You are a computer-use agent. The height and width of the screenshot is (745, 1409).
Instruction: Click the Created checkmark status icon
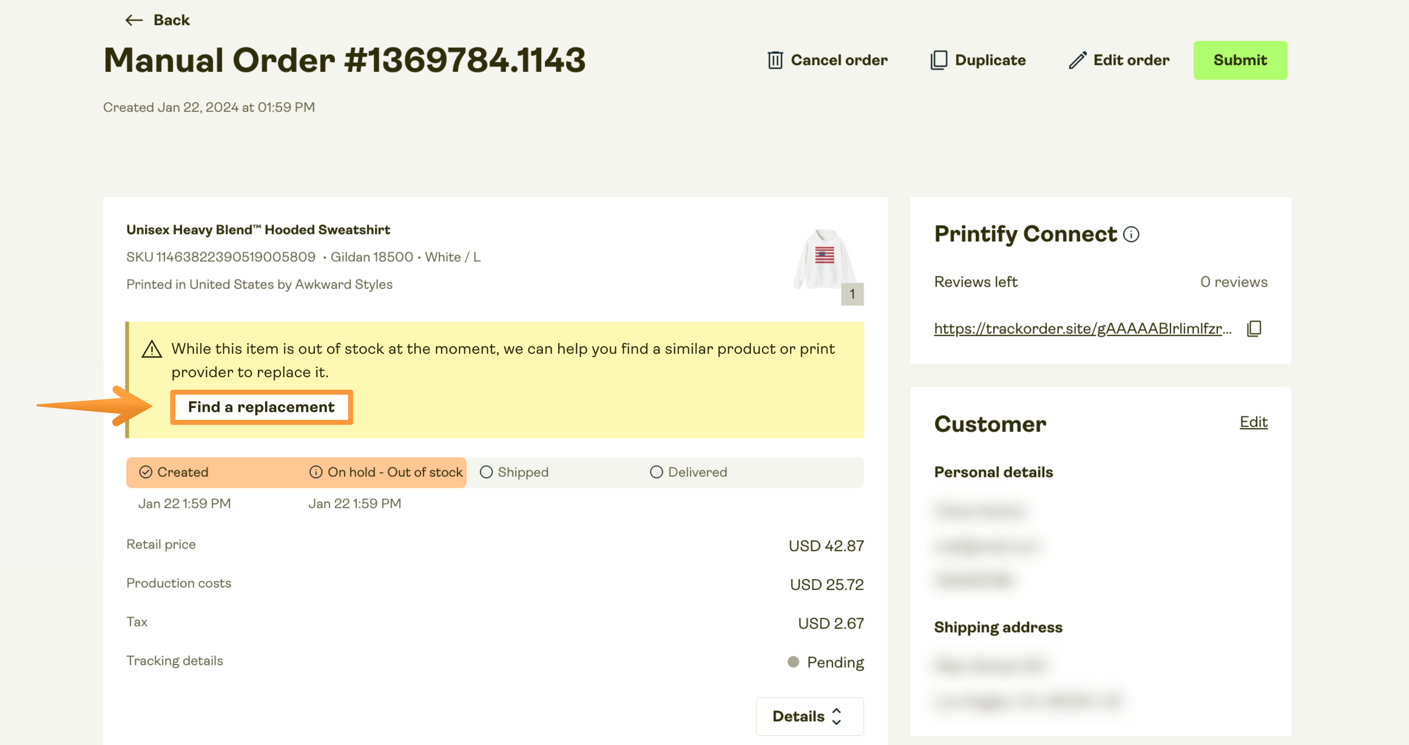146,472
